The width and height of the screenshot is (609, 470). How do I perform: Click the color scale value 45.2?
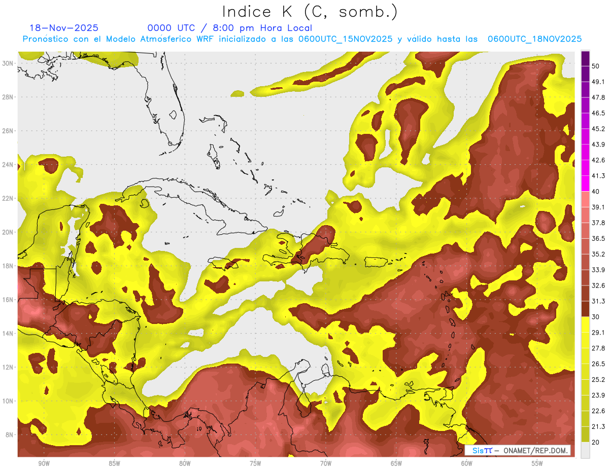click(598, 129)
